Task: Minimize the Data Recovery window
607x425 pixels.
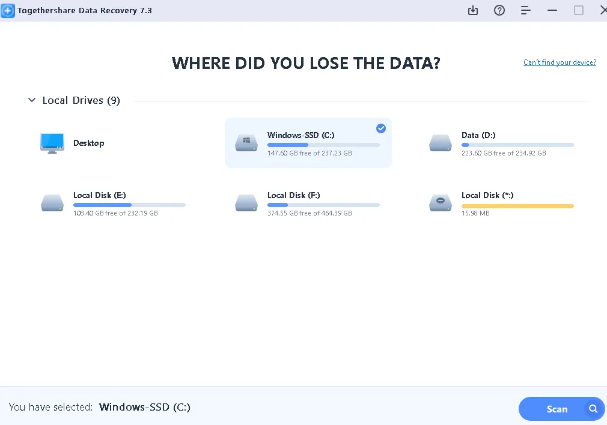Action: click(x=552, y=10)
